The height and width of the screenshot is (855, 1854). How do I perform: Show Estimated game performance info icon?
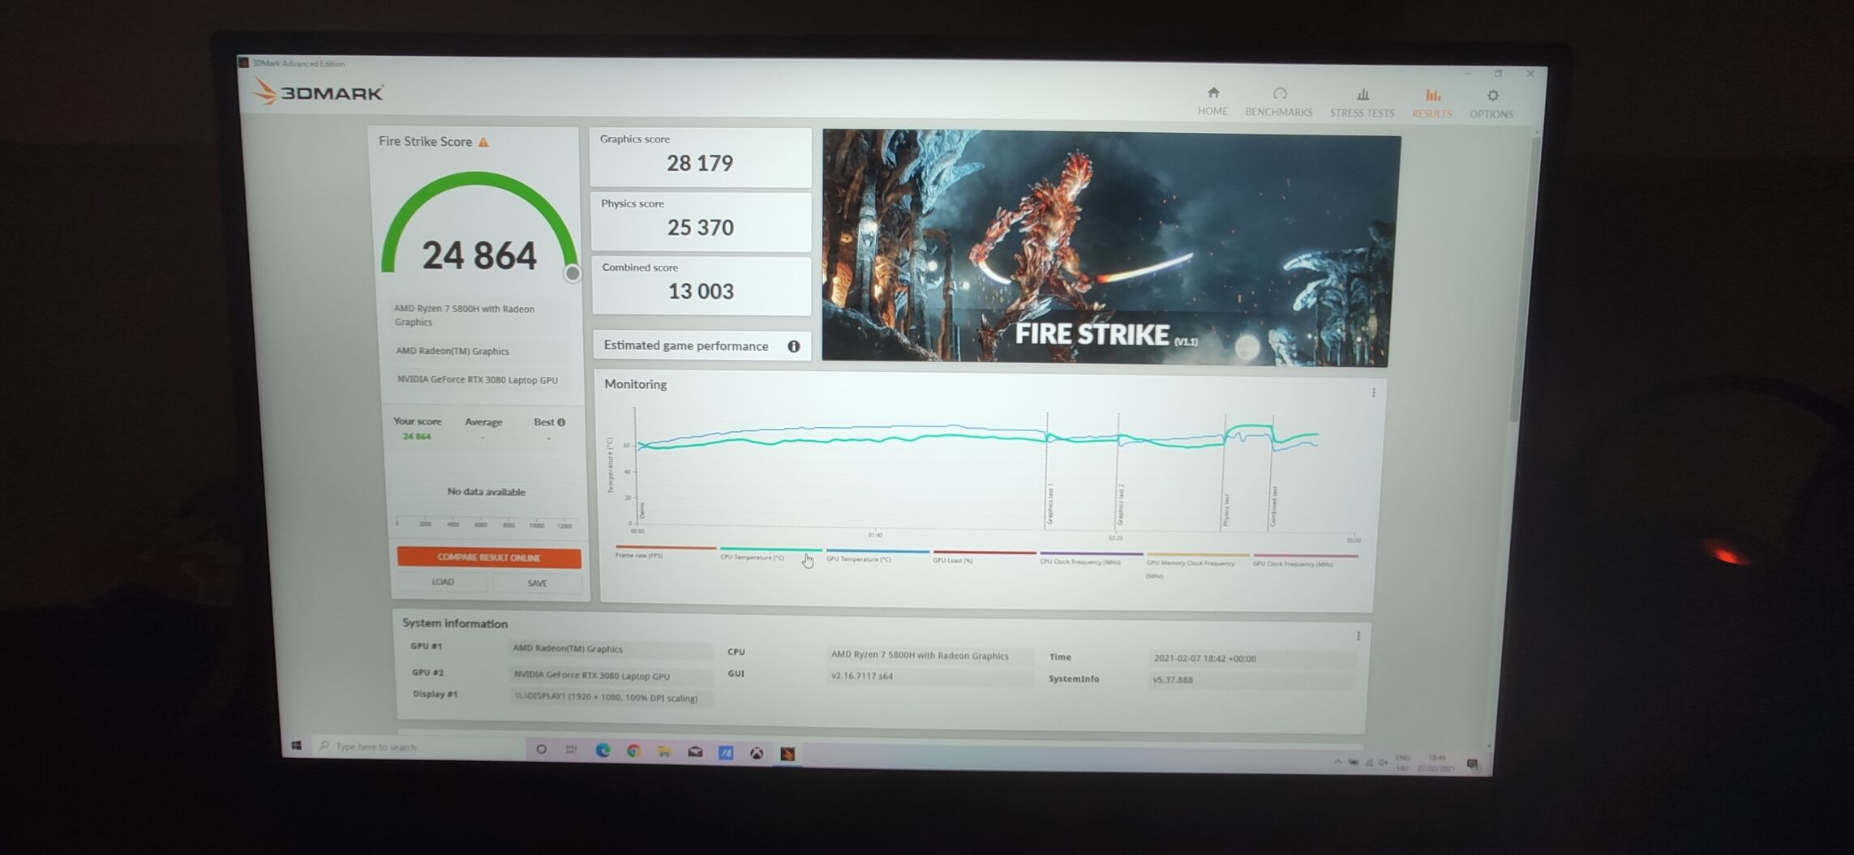[x=793, y=346]
